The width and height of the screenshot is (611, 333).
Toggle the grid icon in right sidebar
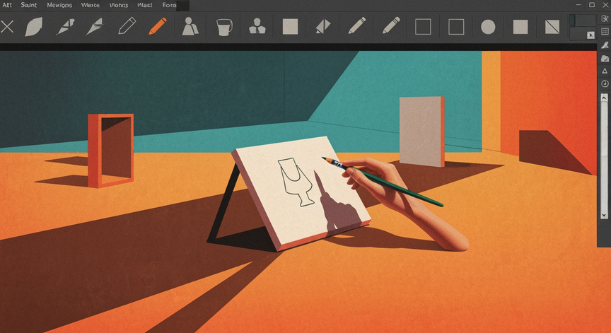coord(605,32)
